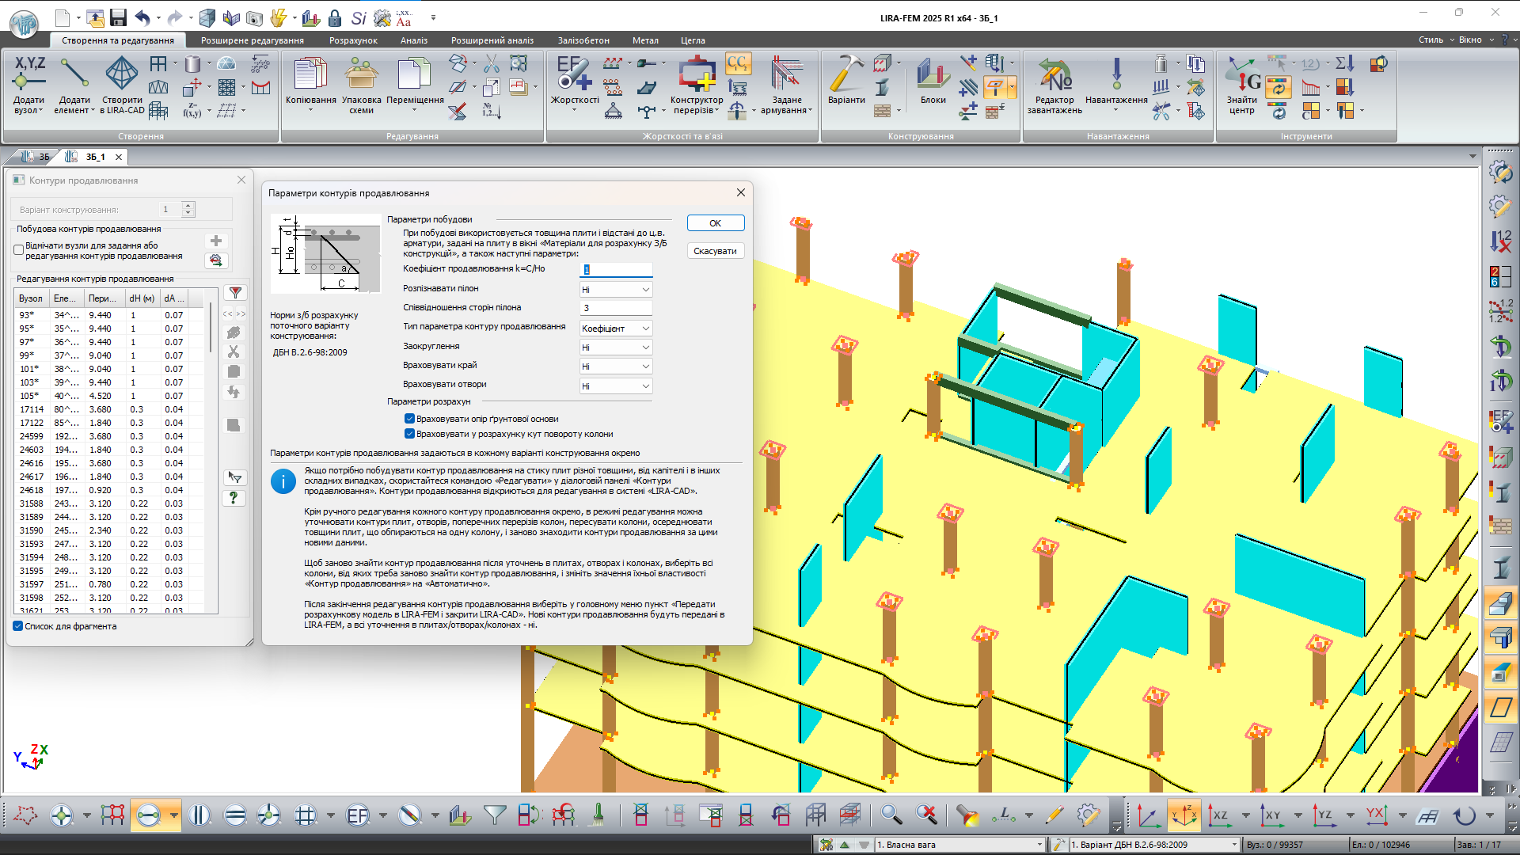The image size is (1520, 855).
Task: Open the 'Враховувати отвори' dropdown
Action: [616, 386]
